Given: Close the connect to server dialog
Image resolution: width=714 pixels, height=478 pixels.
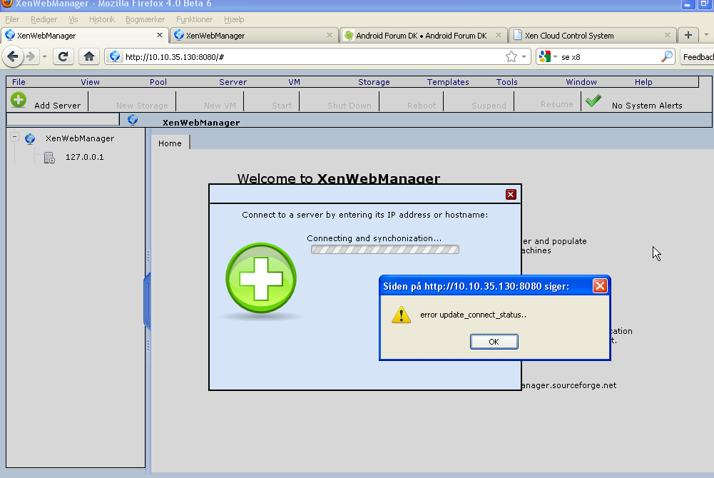Looking at the screenshot, I should [511, 194].
